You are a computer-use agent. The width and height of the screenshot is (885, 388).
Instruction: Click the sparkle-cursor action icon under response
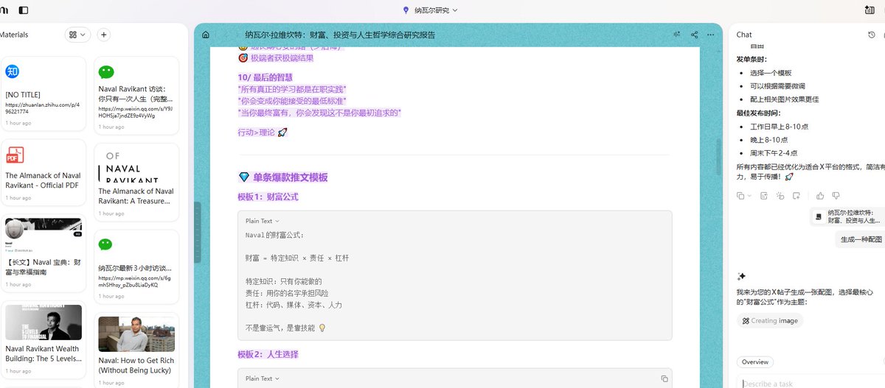[780, 196]
